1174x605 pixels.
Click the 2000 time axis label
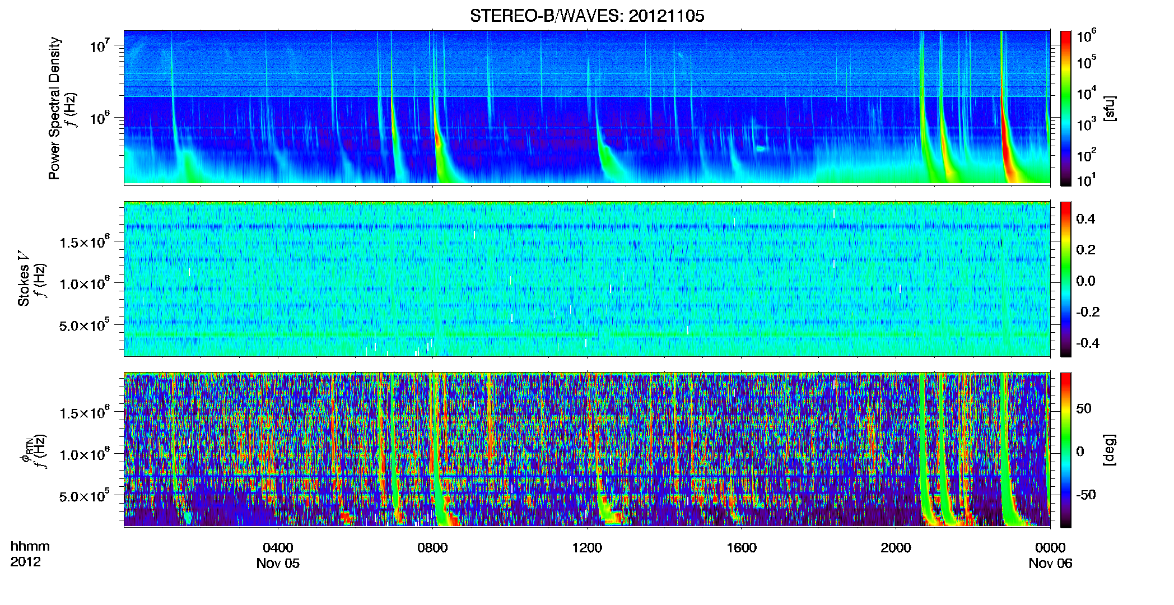[x=896, y=548]
